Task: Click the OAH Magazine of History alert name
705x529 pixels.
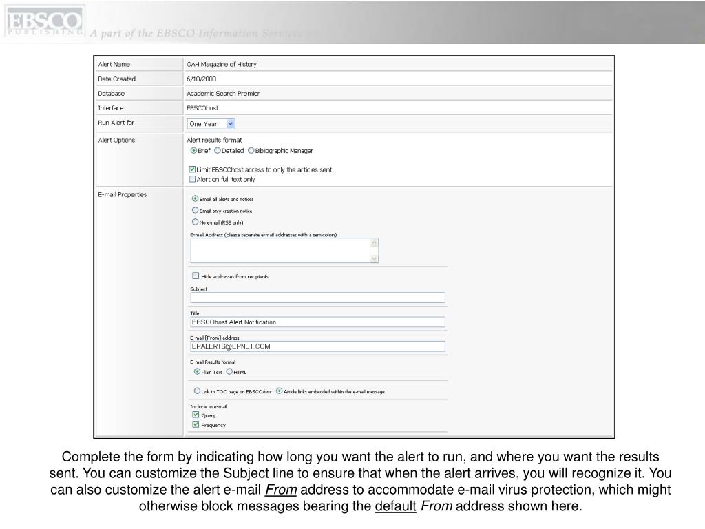Action: 222,64
